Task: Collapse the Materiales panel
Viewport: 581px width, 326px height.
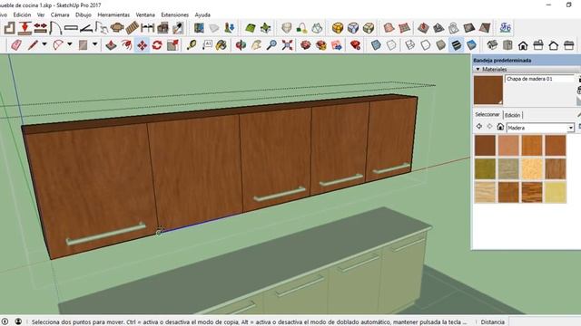Action: 478,69
